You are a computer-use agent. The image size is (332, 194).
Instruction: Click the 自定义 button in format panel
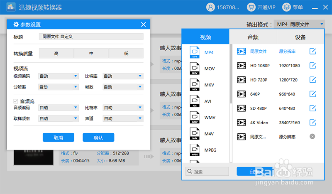[x=255, y=171]
